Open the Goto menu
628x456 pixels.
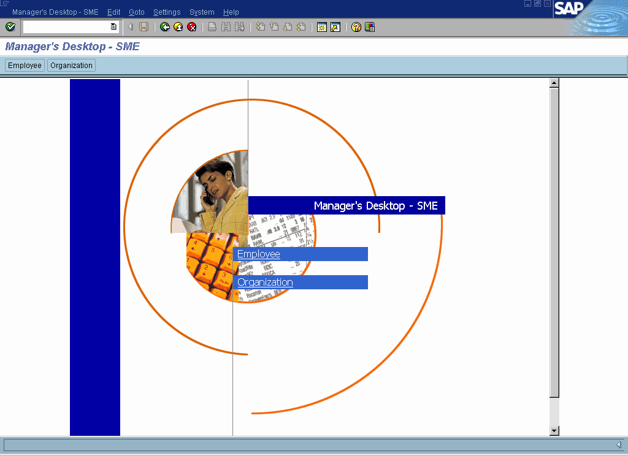137,12
